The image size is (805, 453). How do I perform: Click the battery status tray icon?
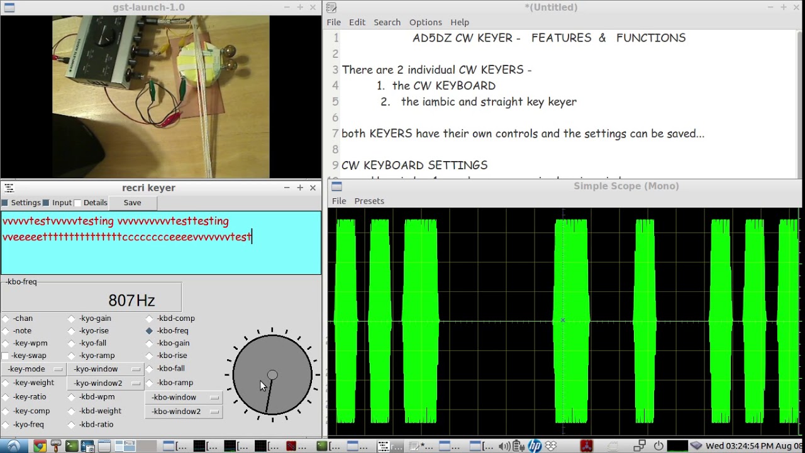(518, 446)
